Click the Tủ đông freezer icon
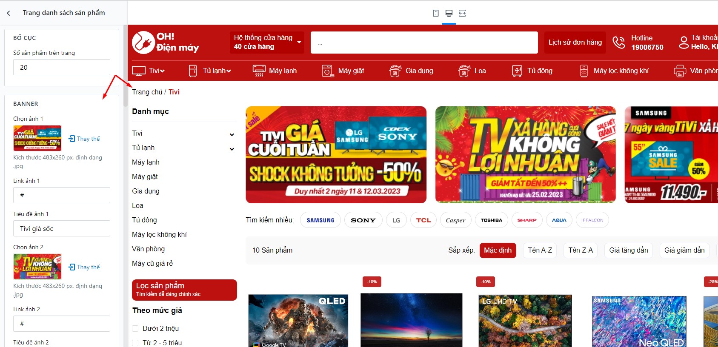 tap(517, 71)
